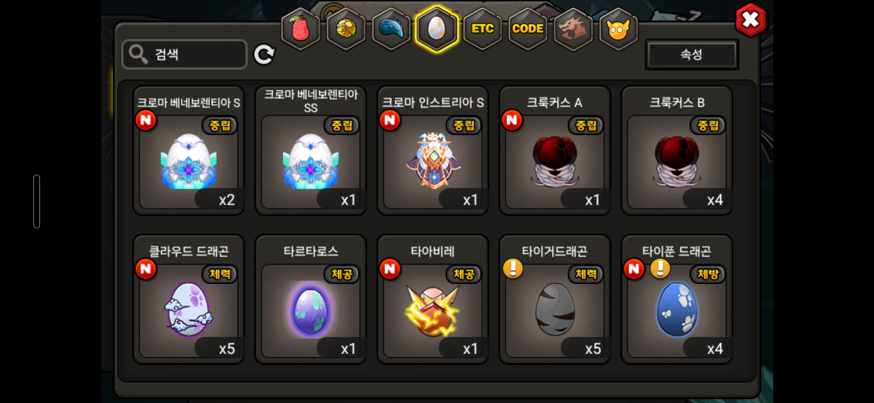Close the inventory with the red X
This screenshot has height=403, width=874.
tap(750, 20)
